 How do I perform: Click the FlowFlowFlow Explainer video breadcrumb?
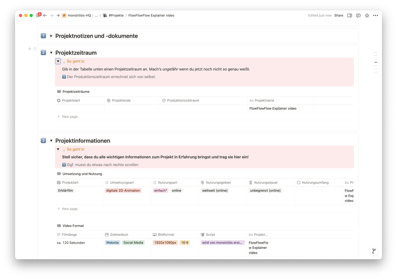[151, 16]
